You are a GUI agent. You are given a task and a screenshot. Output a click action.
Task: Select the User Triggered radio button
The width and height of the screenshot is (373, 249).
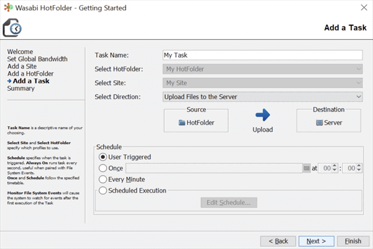pyautogui.click(x=103, y=157)
